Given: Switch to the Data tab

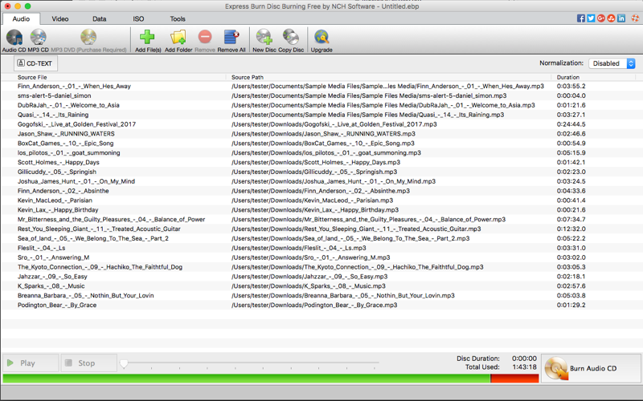Looking at the screenshot, I should tap(100, 18).
